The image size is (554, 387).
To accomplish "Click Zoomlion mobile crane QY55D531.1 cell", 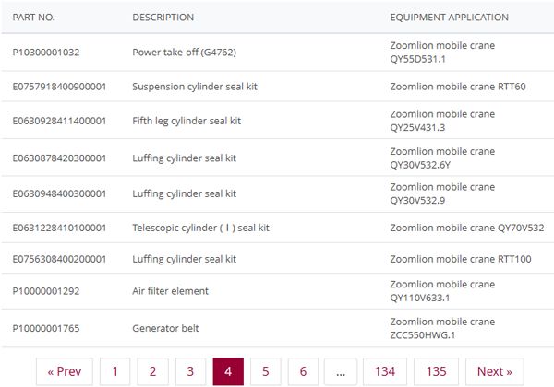I will (442, 53).
